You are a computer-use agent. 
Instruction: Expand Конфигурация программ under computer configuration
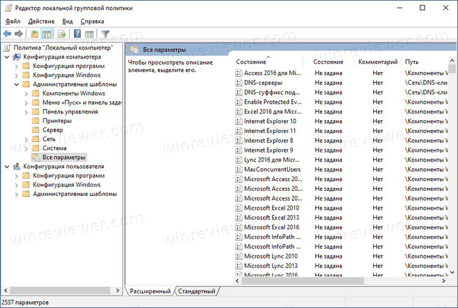tap(16, 66)
